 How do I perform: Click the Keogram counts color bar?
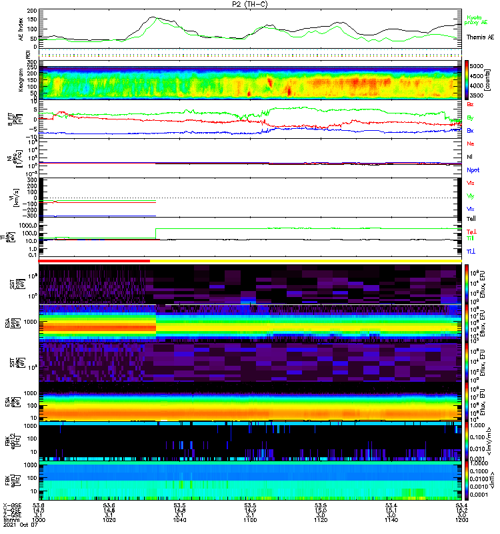(x=467, y=80)
